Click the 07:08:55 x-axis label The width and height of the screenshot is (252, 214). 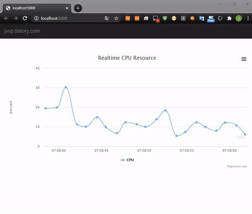(187, 150)
